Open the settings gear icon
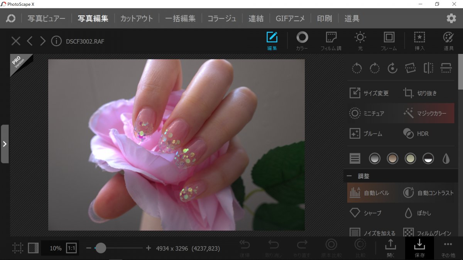The image size is (463, 260). pyautogui.click(x=451, y=18)
